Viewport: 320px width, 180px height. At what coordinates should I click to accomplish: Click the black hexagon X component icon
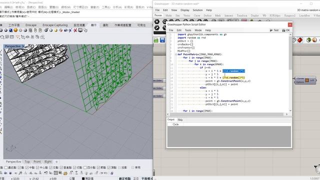156,22
